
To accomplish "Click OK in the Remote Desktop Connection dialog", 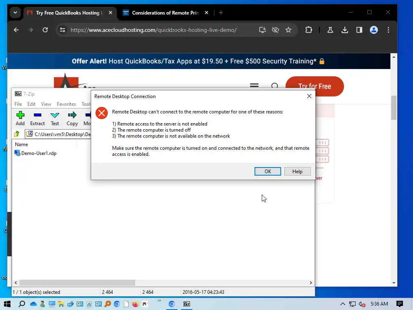I will pyautogui.click(x=268, y=171).
